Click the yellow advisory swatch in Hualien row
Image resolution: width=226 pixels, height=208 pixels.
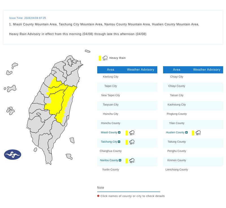[x=193, y=133]
